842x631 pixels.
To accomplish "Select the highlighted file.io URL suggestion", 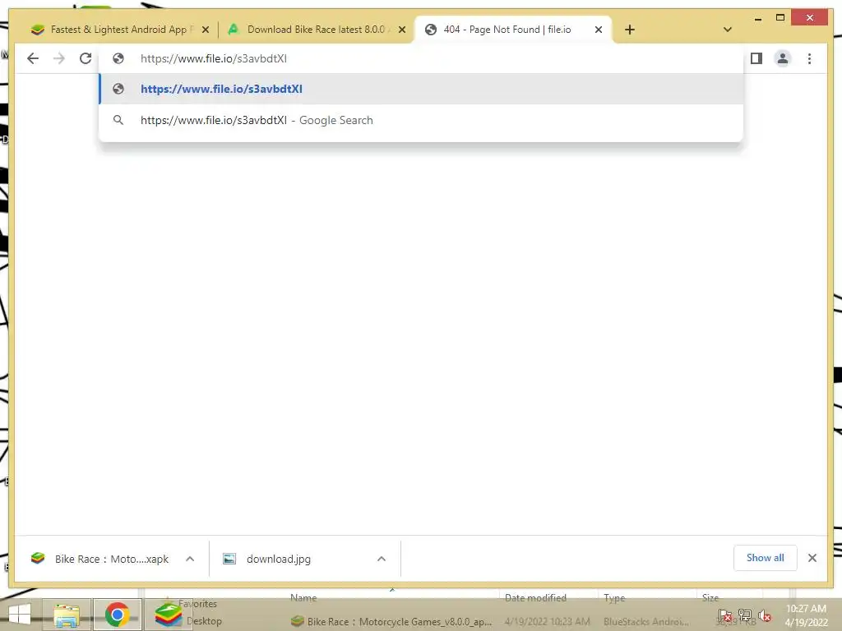I will coord(422,89).
